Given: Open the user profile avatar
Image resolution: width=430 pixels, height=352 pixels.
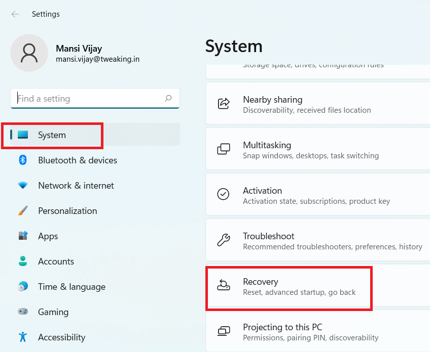Looking at the screenshot, I should pyautogui.click(x=29, y=53).
